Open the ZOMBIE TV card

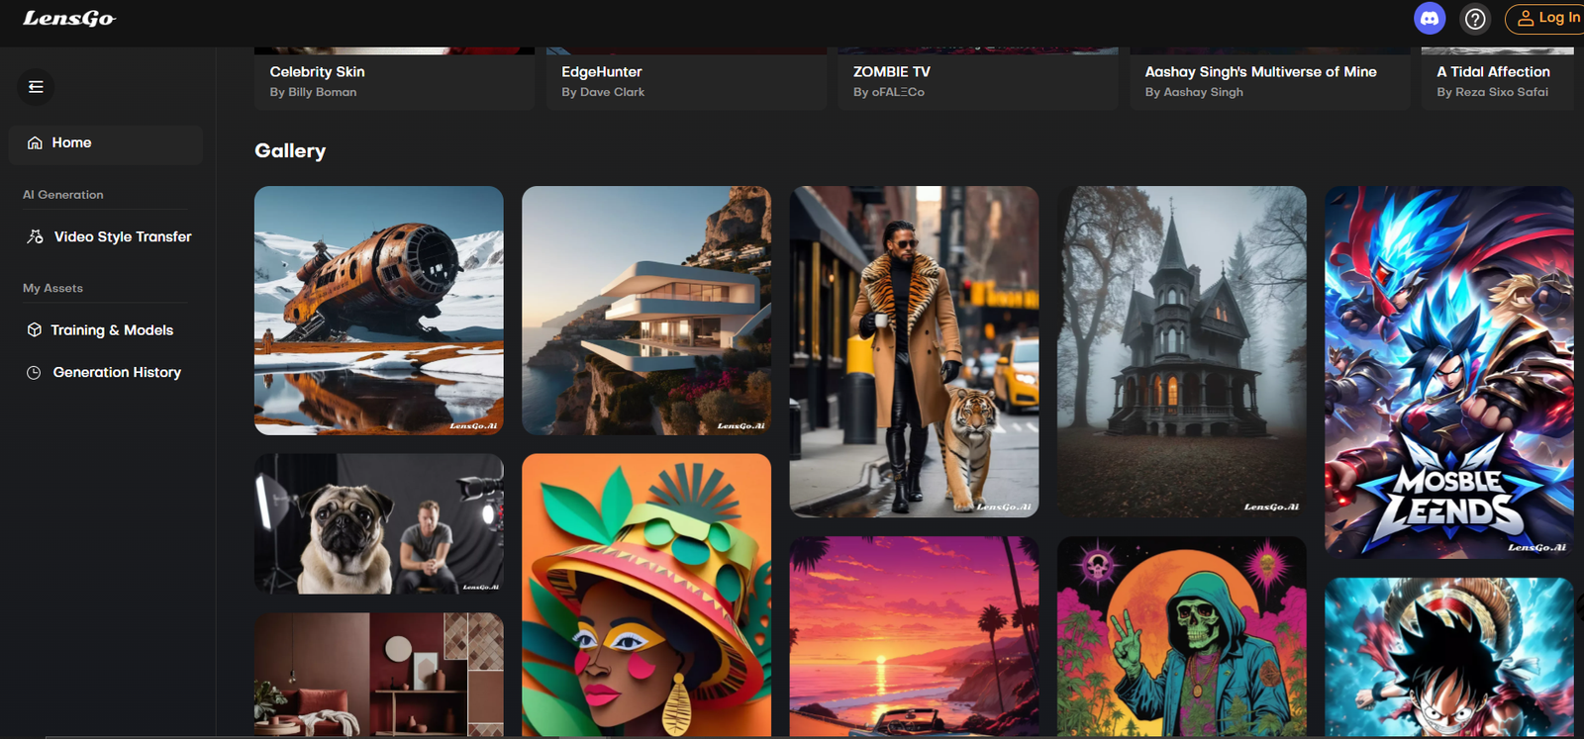click(x=977, y=78)
